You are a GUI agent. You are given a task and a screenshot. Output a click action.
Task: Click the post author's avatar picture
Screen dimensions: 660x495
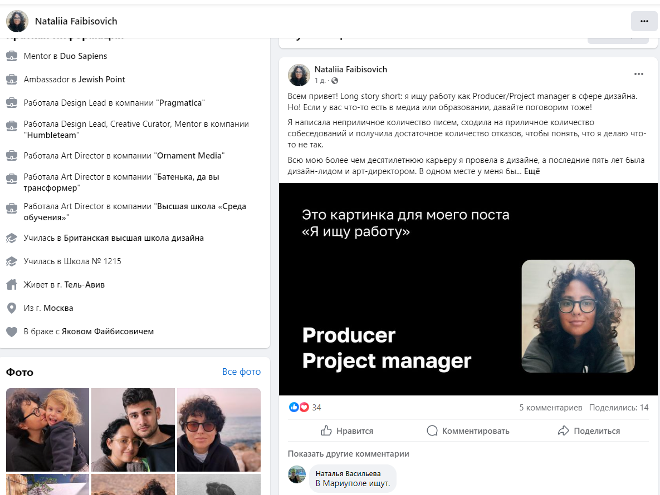299,75
